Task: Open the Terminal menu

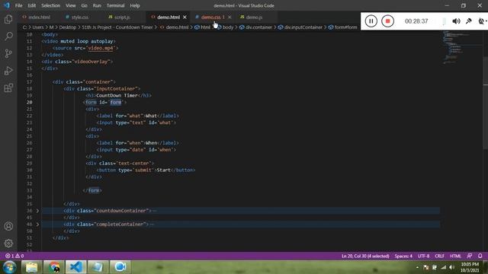Action: click(x=115, y=5)
